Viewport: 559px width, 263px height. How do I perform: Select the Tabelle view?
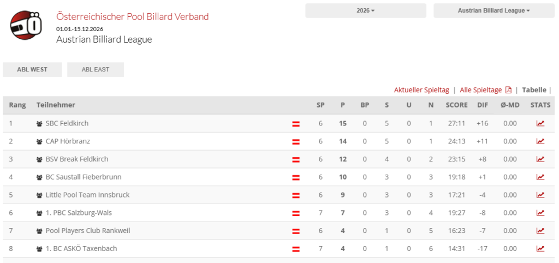(534, 90)
